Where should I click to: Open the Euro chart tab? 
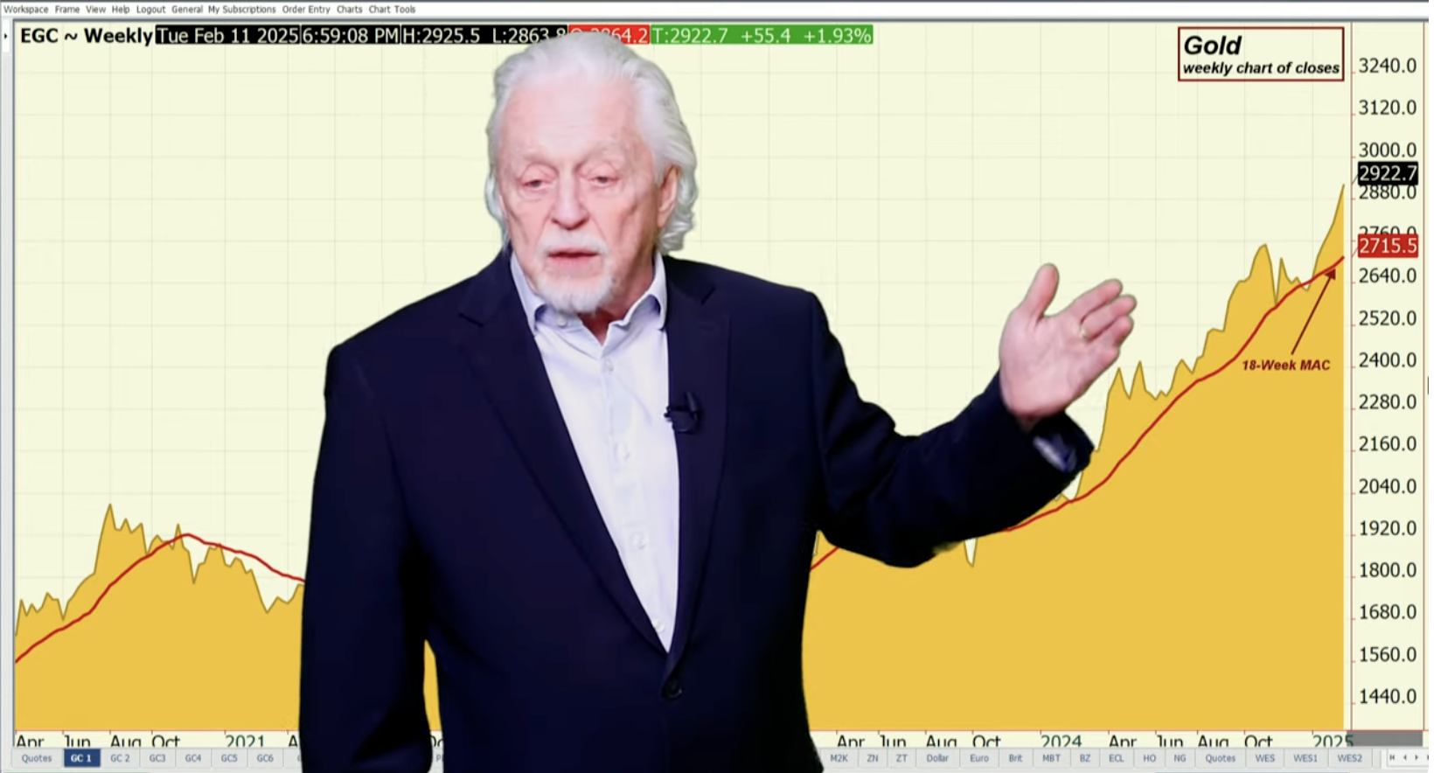pos(979,758)
